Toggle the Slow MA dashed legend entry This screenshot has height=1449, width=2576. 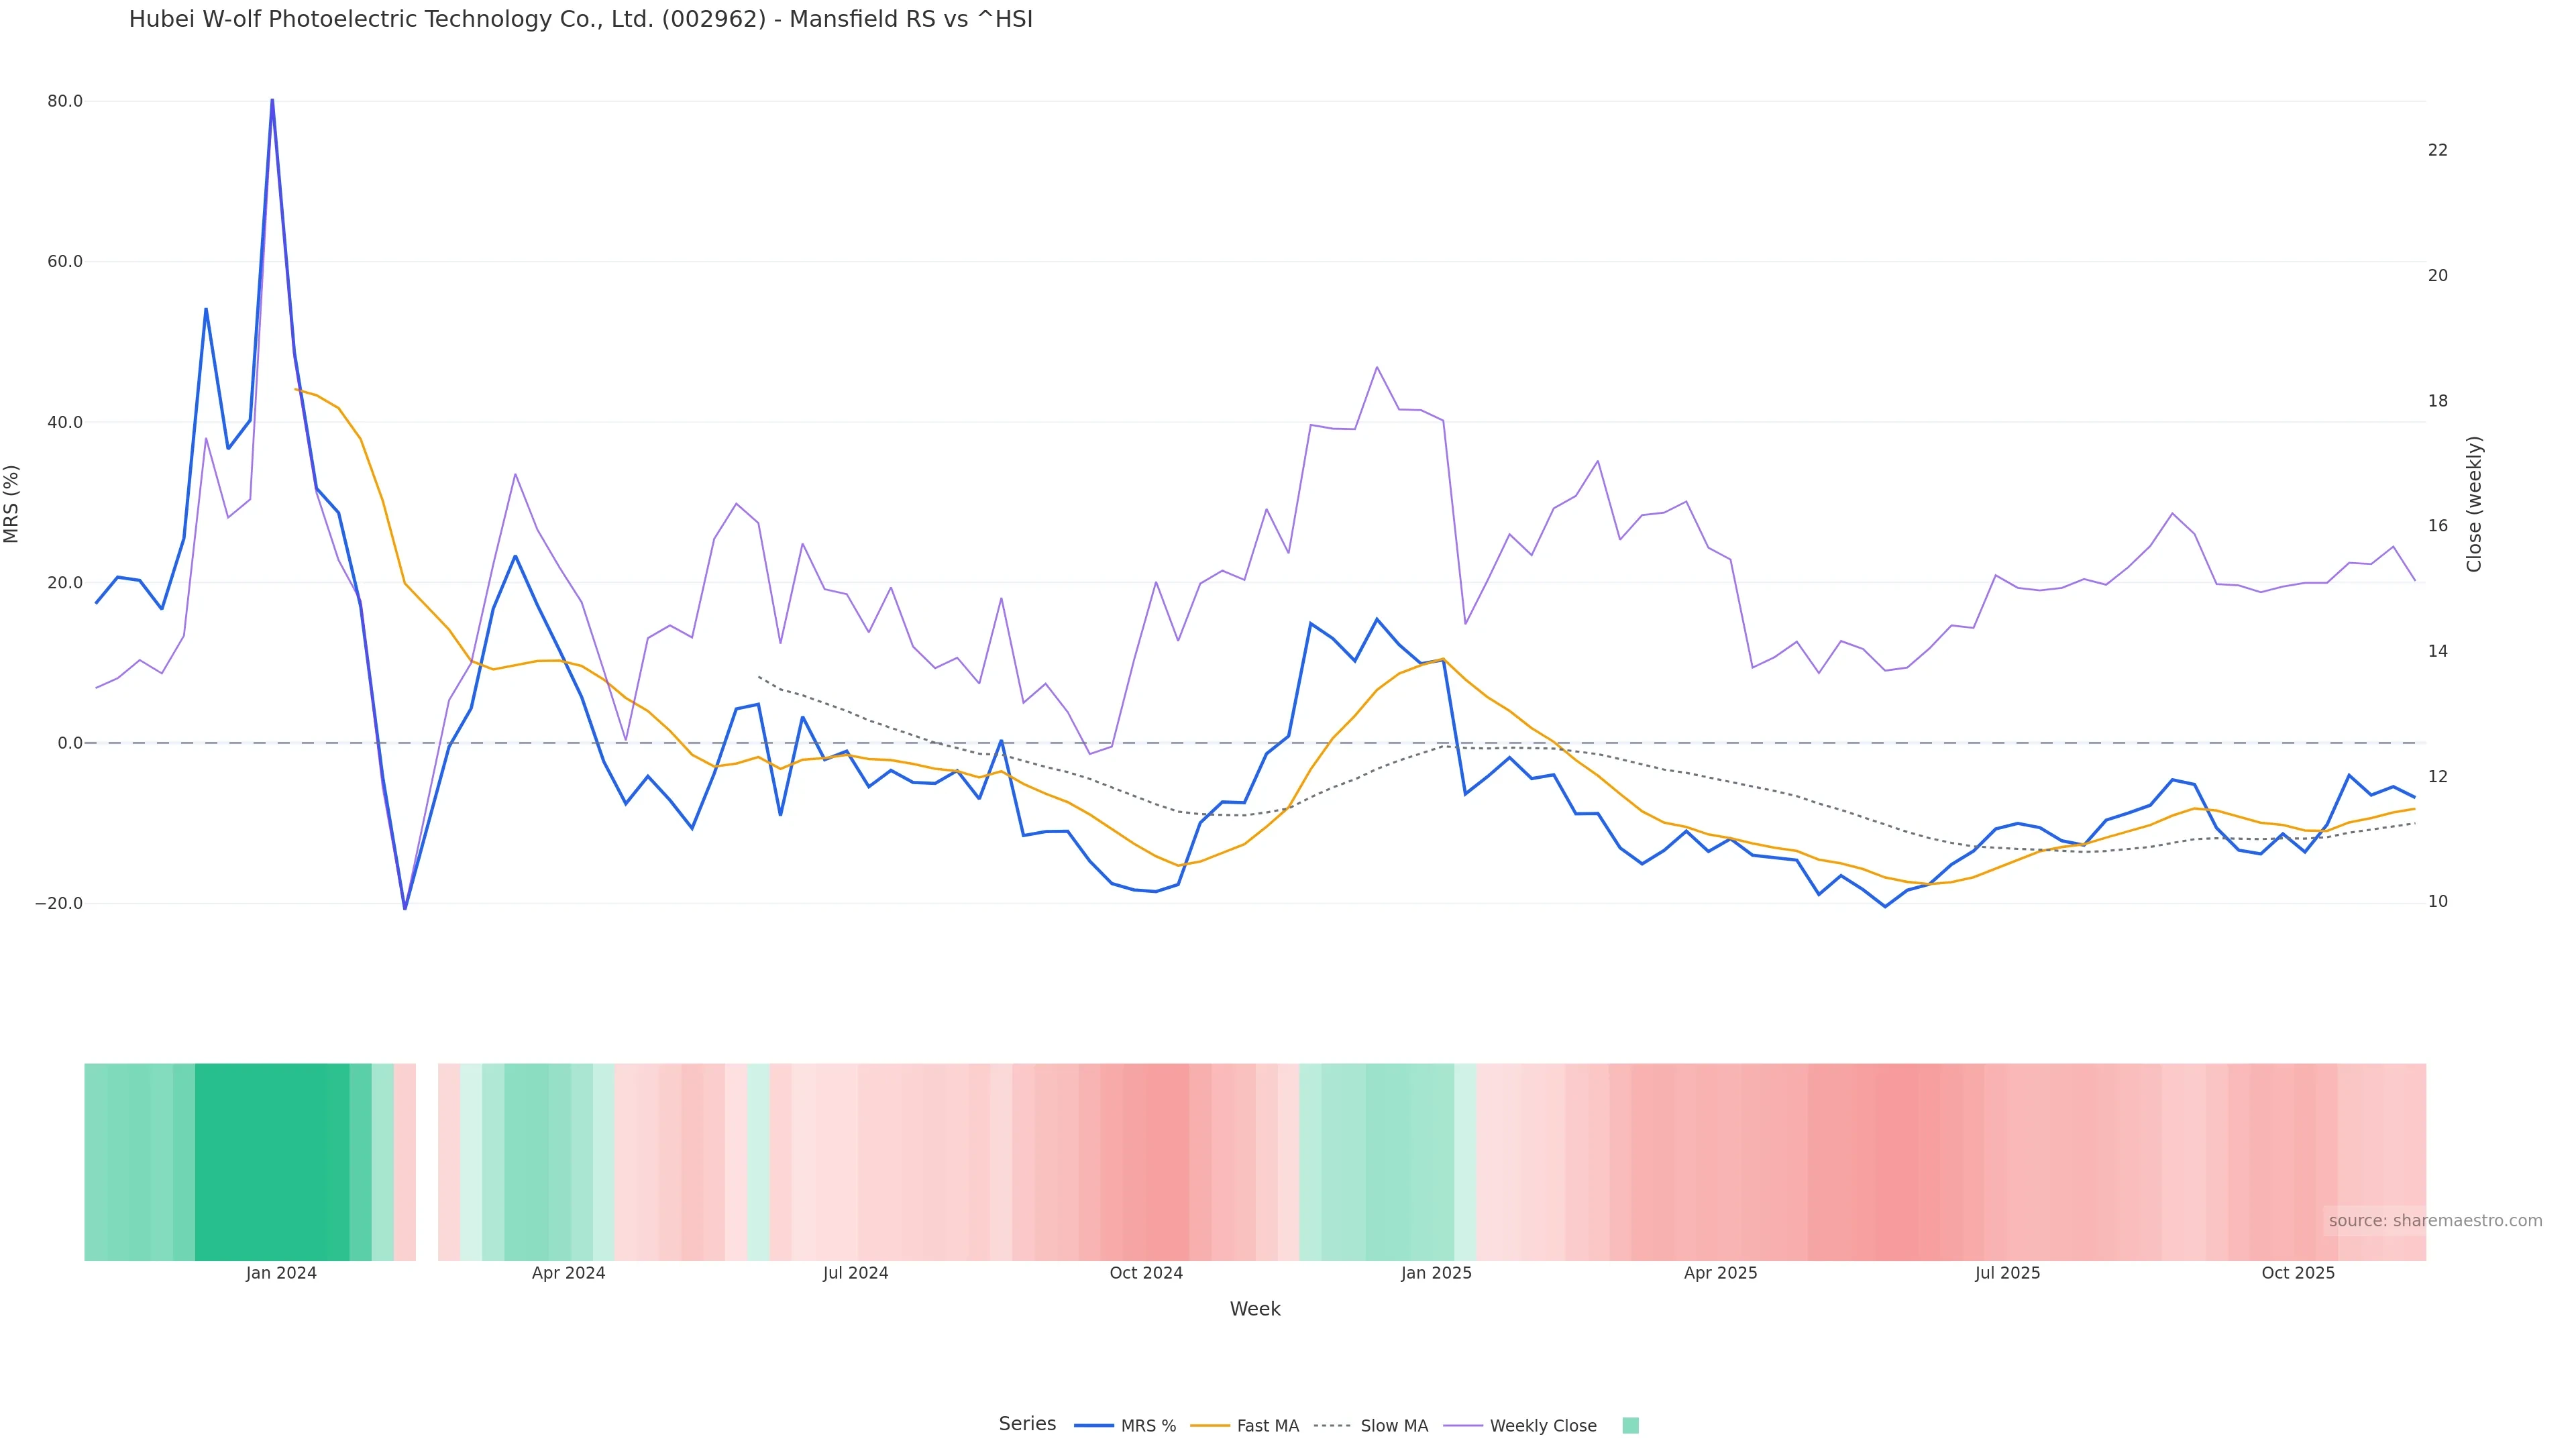tap(1393, 1426)
